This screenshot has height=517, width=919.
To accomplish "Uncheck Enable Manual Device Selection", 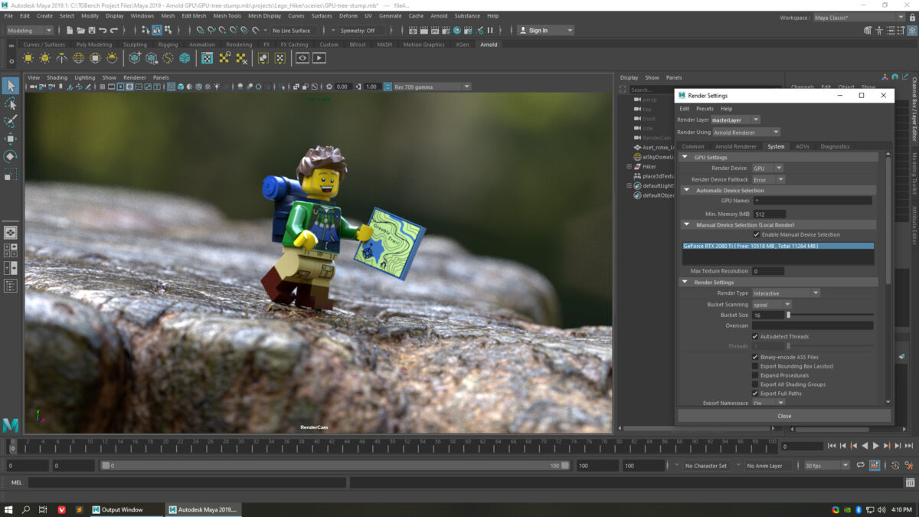I will click(756, 234).
